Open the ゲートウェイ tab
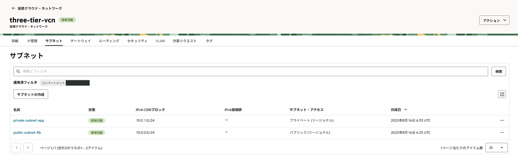 tap(81, 41)
